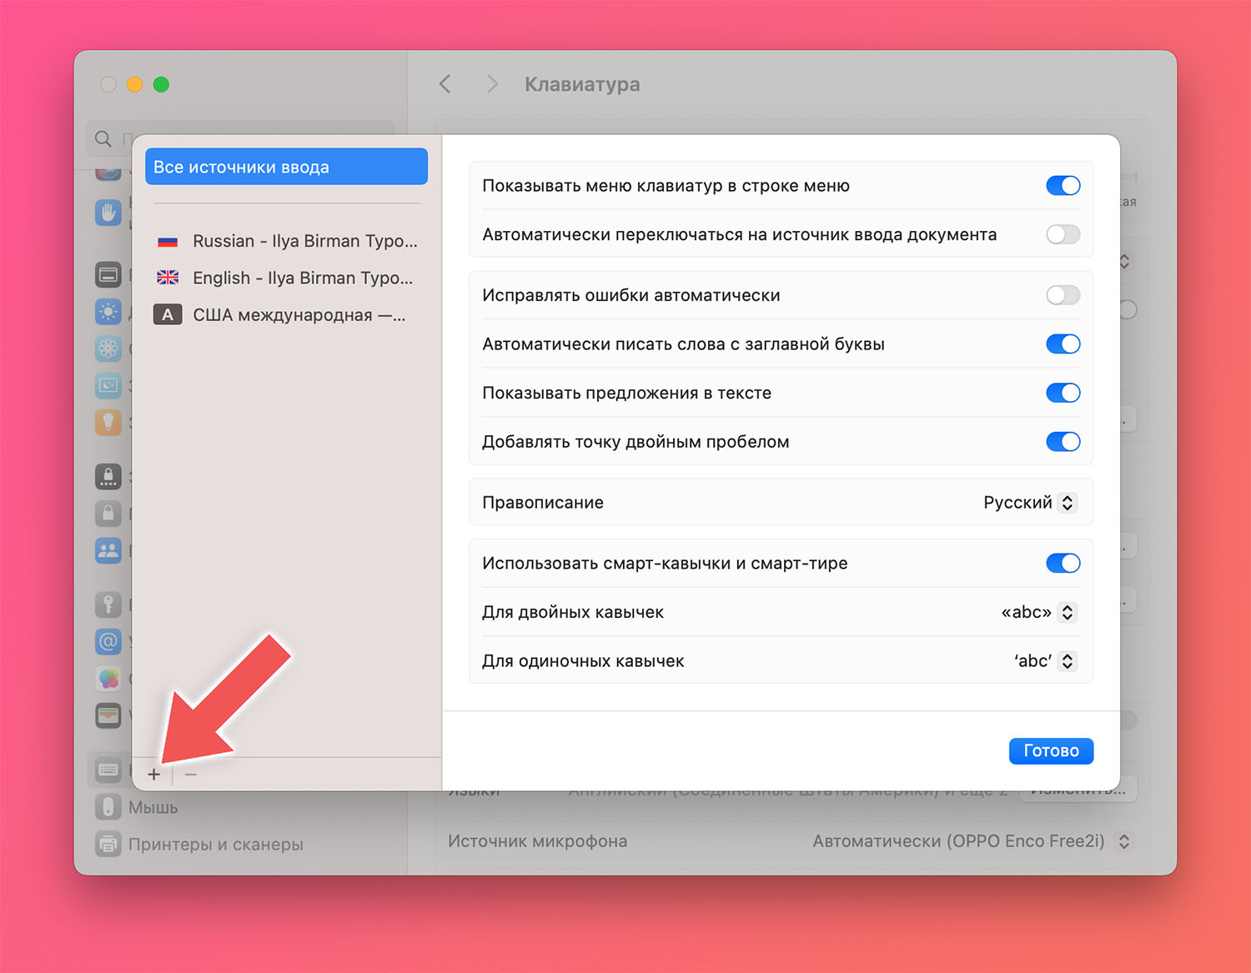This screenshot has width=1251, height=973.
Task: Toggle smart quotes and smart dashes
Action: pos(1063,564)
